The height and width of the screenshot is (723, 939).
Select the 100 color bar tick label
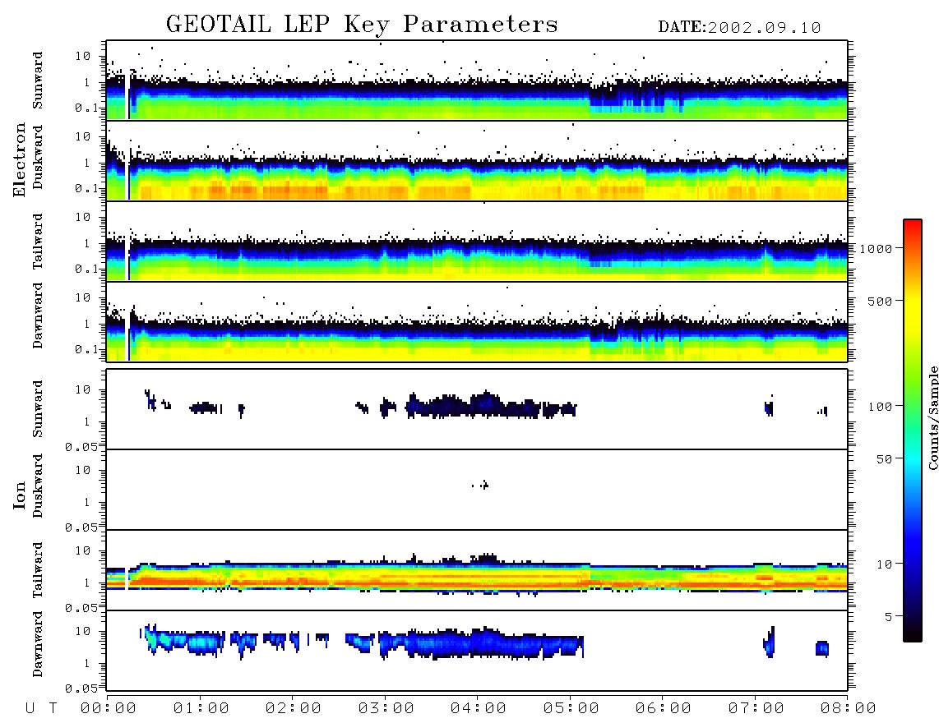[x=880, y=407]
